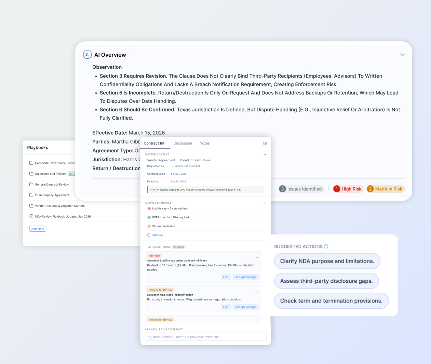
Task: Select Clarify NDA purpose and limitations
Action: [x=327, y=261]
